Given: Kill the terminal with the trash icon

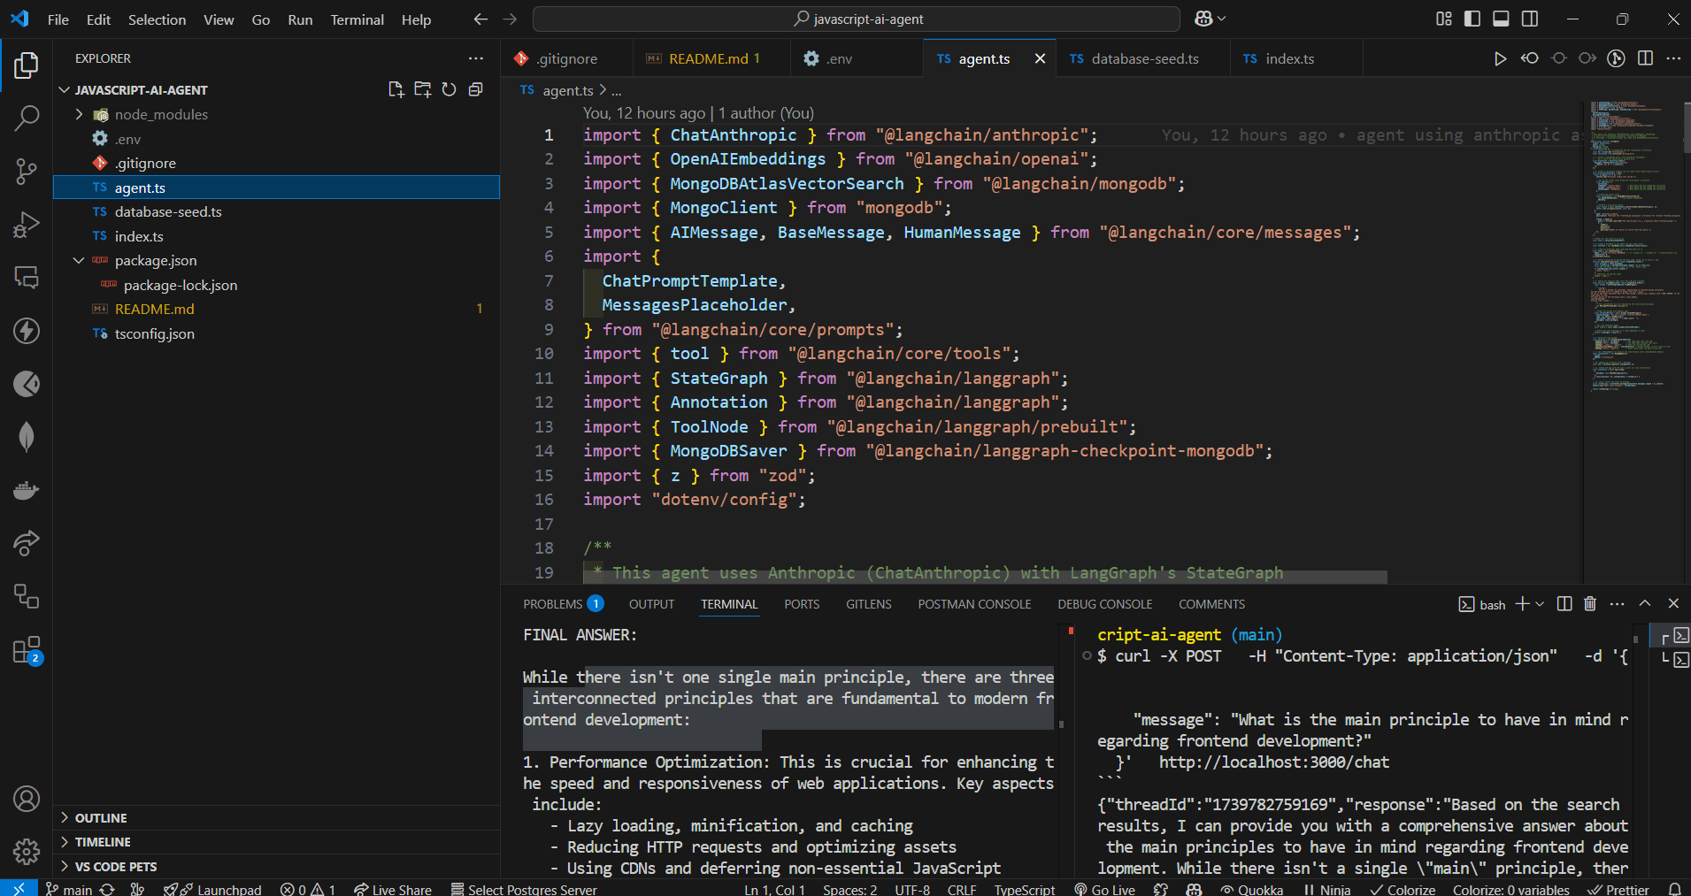Looking at the screenshot, I should pyautogui.click(x=1589, y=603).
